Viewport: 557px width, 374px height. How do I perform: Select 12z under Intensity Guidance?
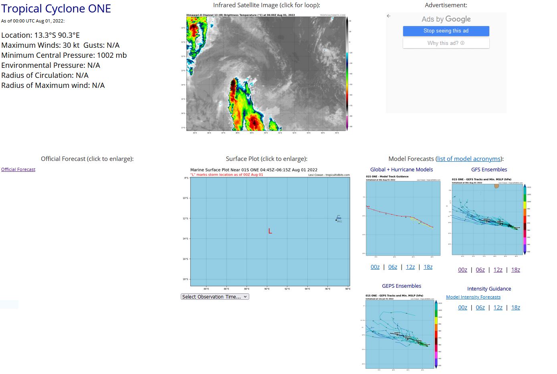[x=498, y=307]
